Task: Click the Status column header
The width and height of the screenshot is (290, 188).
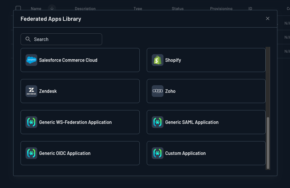Action: pos(178,8)
